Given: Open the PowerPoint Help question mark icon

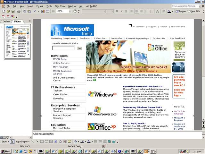Looking at the screenshot, I should tap(75, 11).
